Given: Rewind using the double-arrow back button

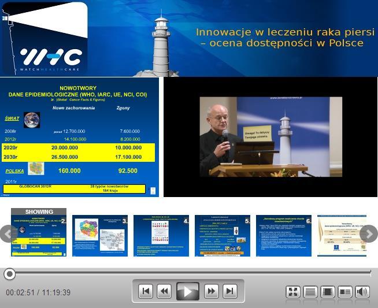Looking at the screenshot, I should click(x=164, y=291).
